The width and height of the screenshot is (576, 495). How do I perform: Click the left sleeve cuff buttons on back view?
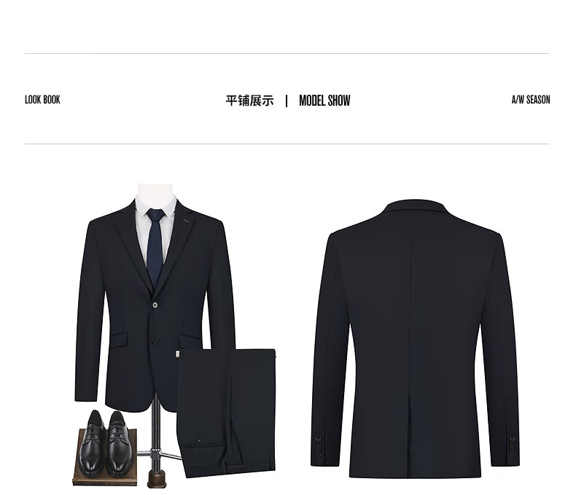(319, 446)
